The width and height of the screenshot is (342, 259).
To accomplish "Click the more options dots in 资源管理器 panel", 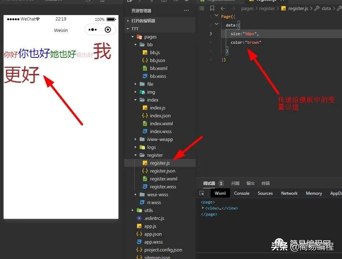I will pos(186,10).
